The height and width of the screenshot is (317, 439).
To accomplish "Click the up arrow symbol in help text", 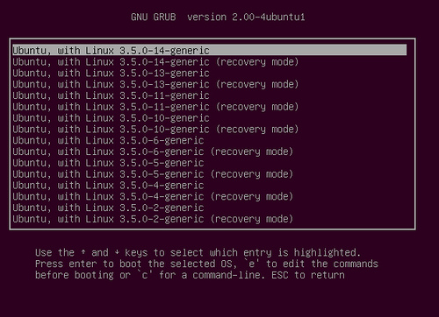I will (83, 252).
